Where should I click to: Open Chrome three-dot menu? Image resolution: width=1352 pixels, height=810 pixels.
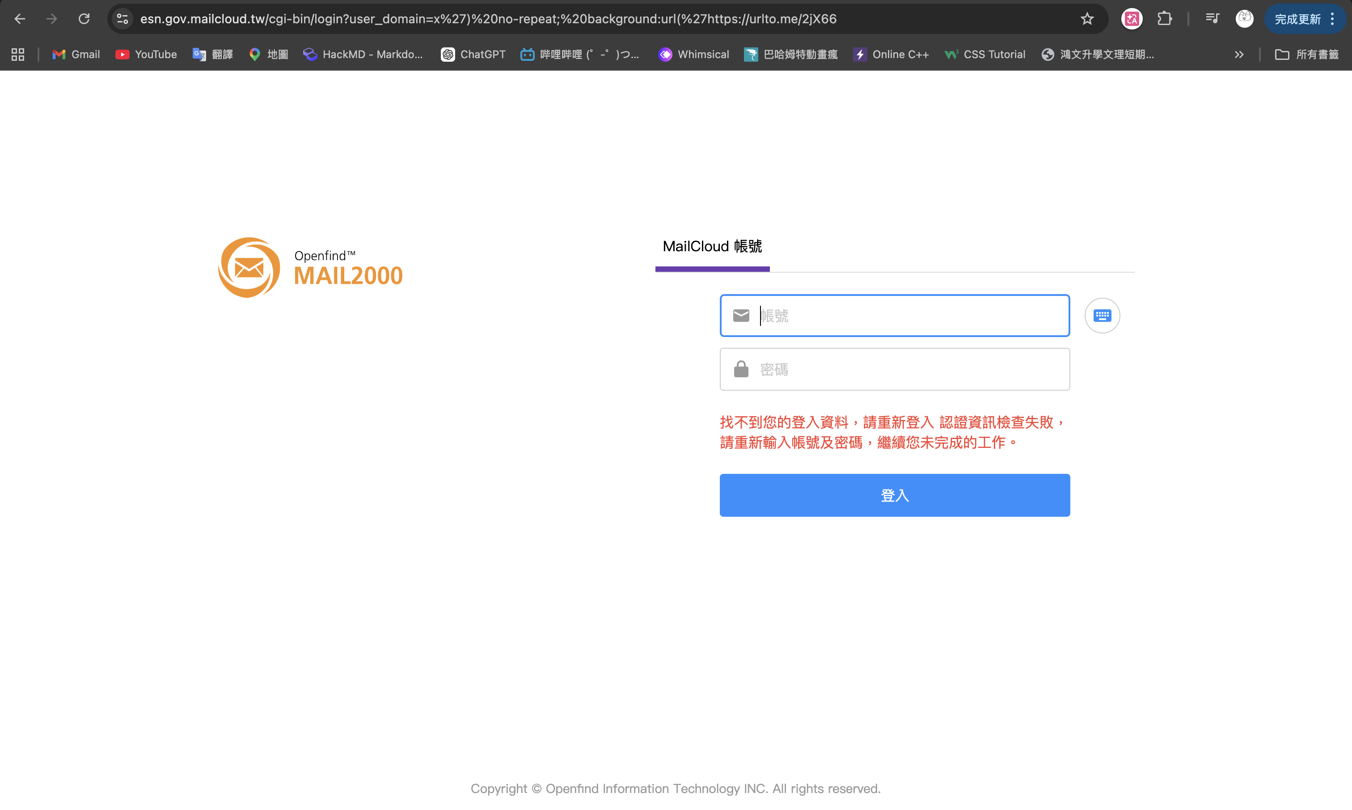[1332, 19]
